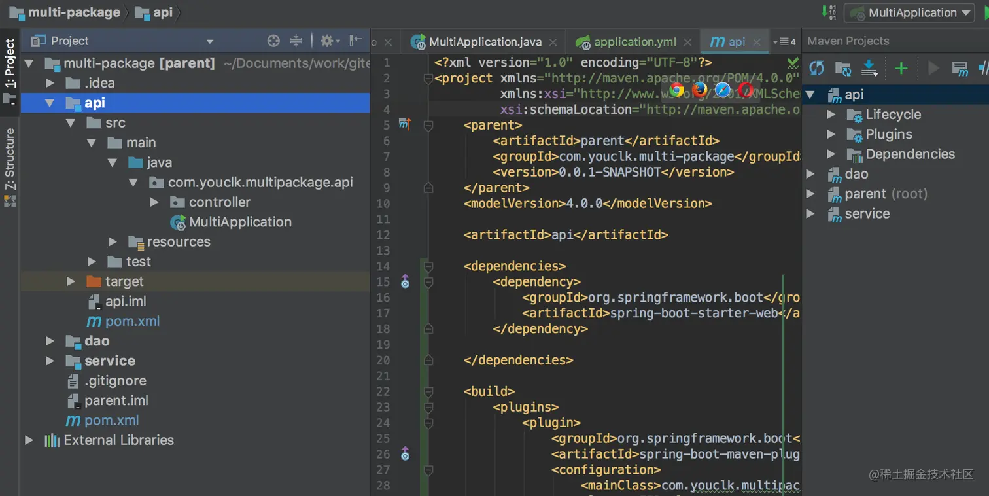Expand the controller package

[x=154, y=202]
